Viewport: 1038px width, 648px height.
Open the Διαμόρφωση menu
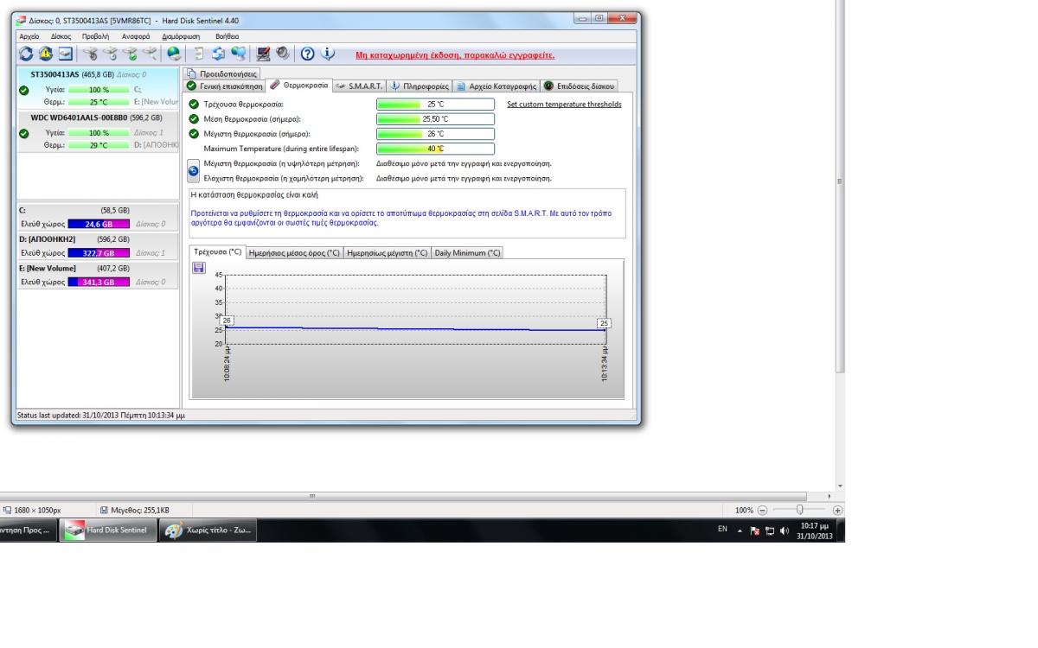tap(180, 36)
